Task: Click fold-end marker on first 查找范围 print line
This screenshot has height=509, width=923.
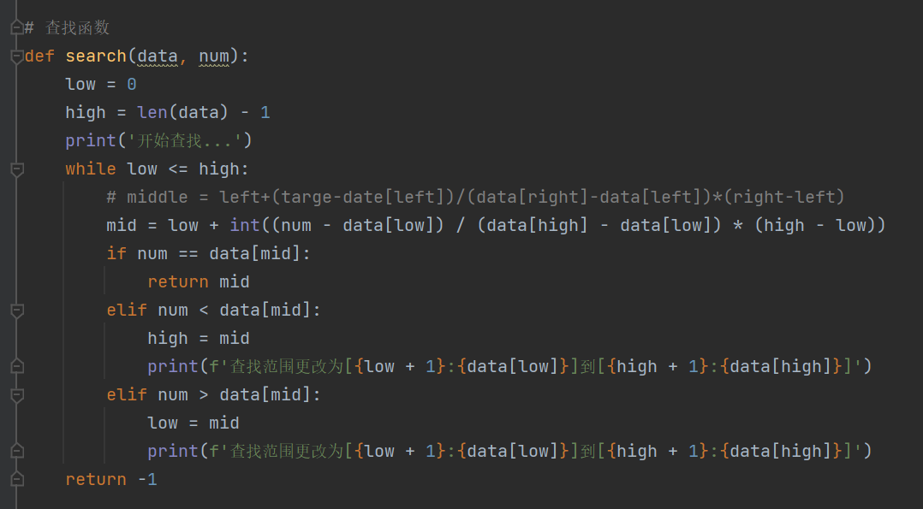Action: (x=16, y=366)
